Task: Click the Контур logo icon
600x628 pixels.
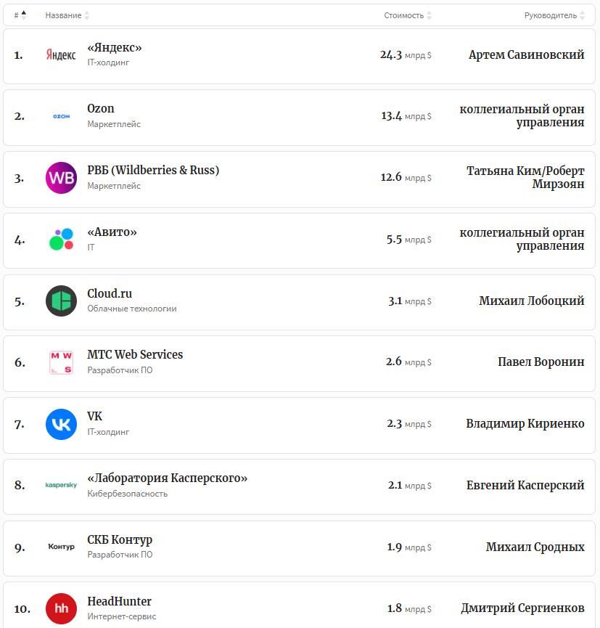Action: point(61,547)
